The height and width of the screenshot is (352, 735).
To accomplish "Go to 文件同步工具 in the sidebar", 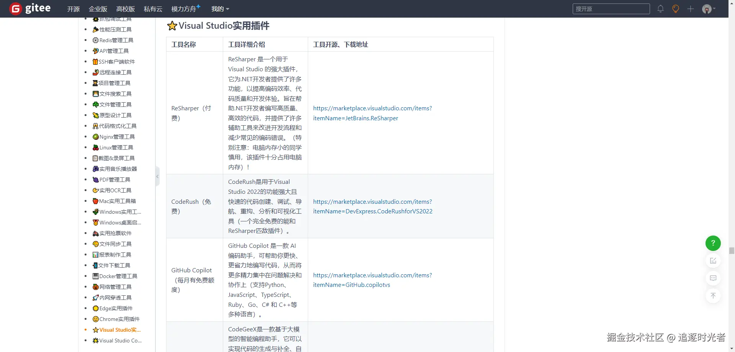I will click(x=112, y=244).
